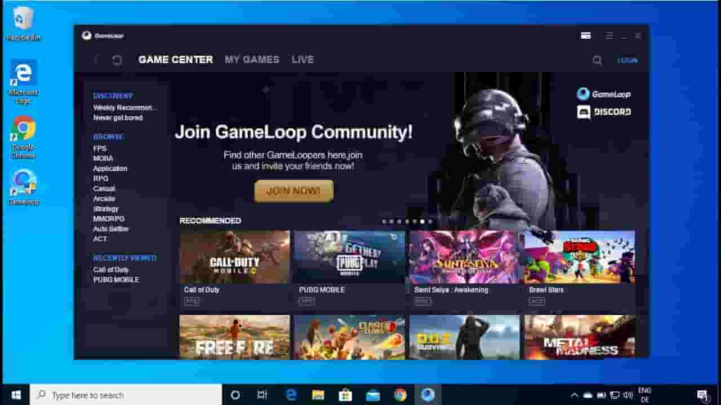Click the volume icon in system tray
The image size is (721, 405).
pyautogui.click(x=628, y=395)
